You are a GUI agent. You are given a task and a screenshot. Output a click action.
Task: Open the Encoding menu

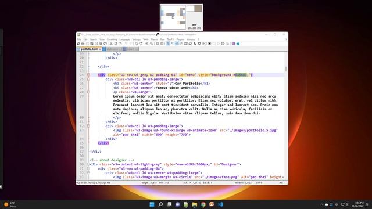(x=112, y=39)
